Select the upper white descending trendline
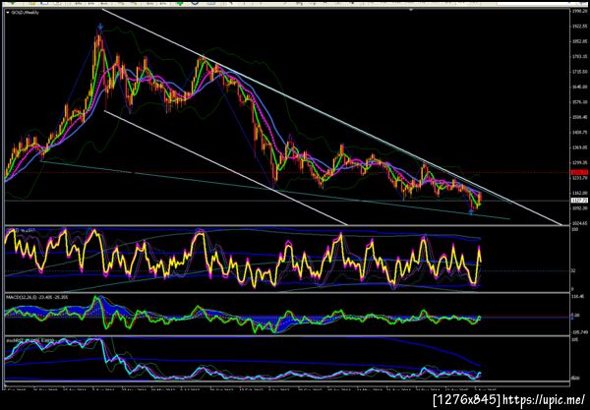This screenshot has width=590, height=410. click(331, 117)
